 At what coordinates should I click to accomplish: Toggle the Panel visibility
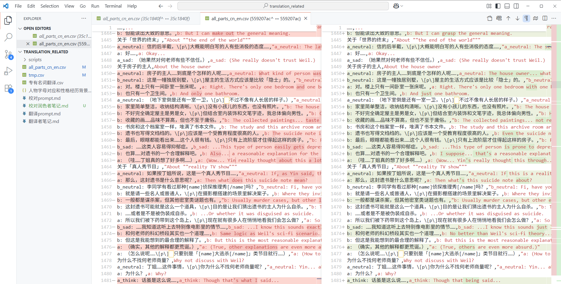(507, 6)
